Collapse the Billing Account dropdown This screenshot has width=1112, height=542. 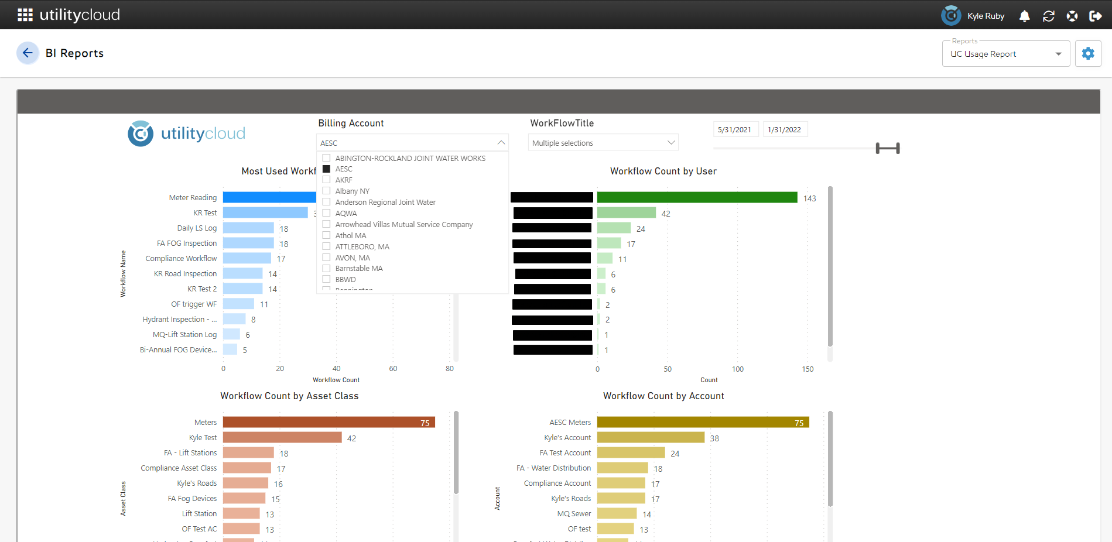(x=501, y=143)
